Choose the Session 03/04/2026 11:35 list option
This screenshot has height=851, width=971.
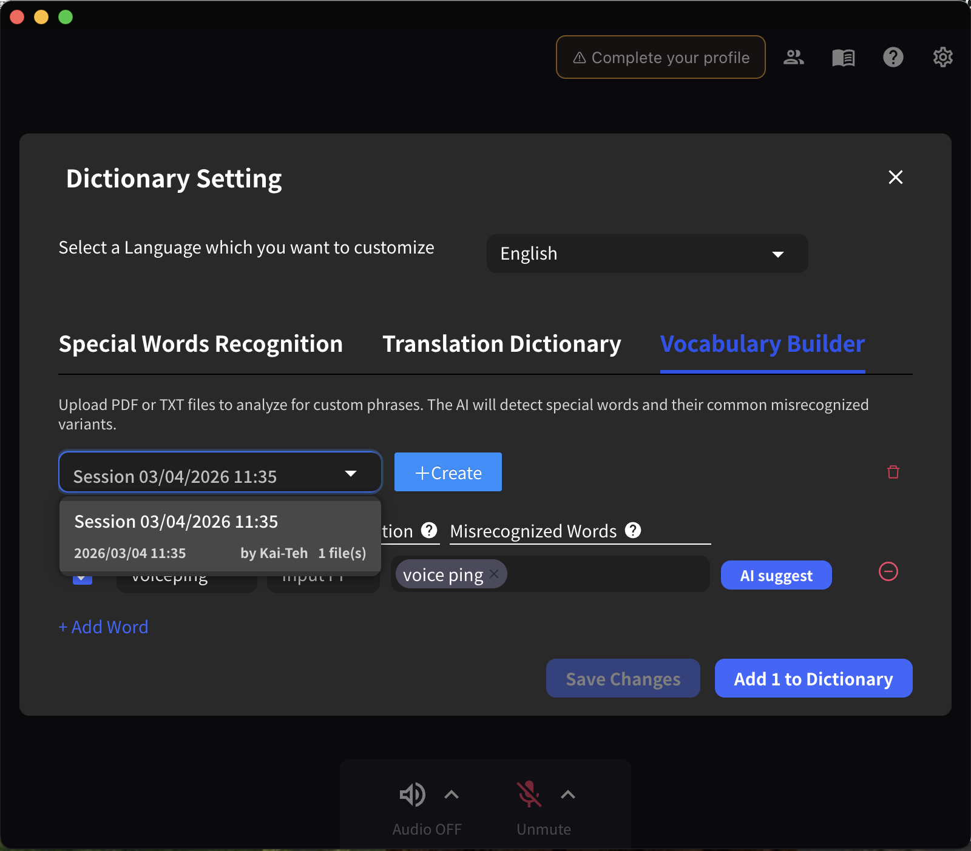220,536
